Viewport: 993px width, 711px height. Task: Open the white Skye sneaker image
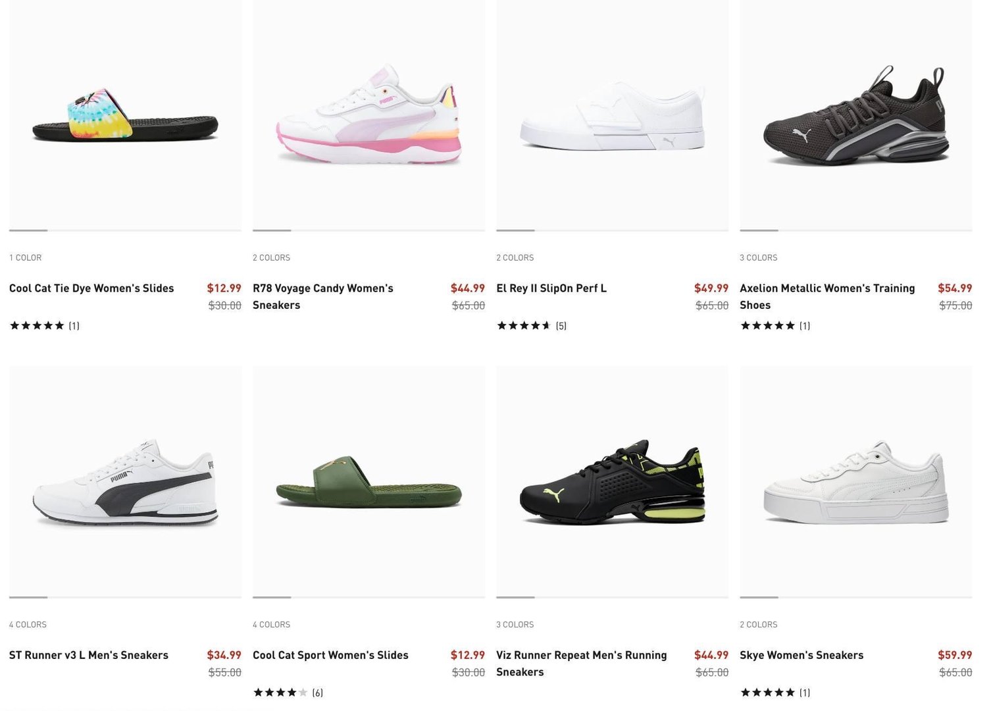tap(855, 482)
